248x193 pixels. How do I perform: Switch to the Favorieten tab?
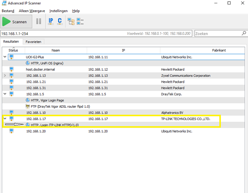pyautogui.click(x=33, y=42)
